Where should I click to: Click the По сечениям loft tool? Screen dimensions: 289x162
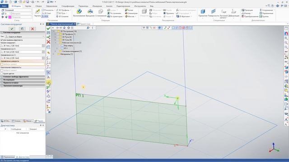pos(114,13)
